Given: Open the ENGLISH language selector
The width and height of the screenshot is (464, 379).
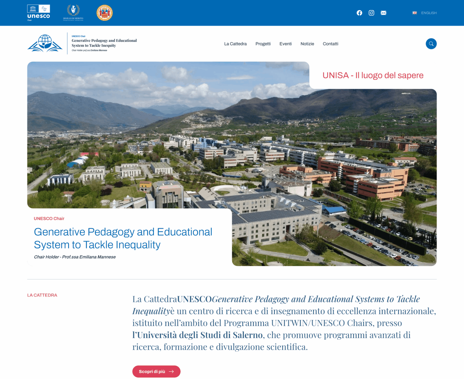Looking at the screenshot, I should tap(429, 13).
